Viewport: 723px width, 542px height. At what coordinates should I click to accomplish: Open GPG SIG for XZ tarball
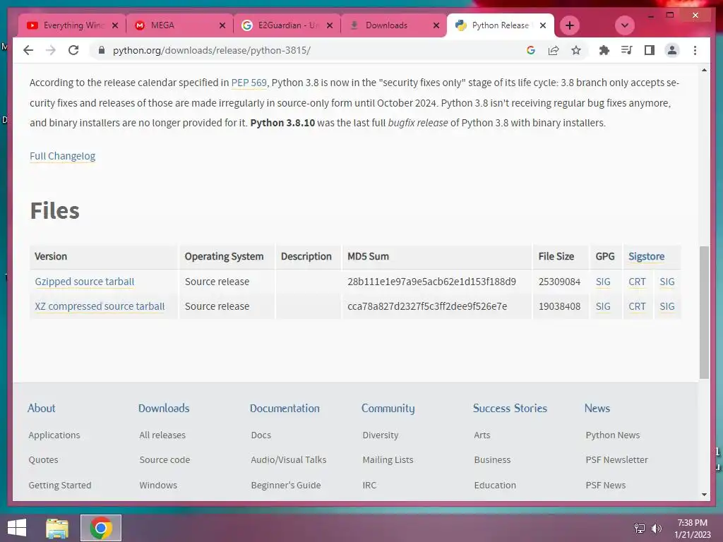pyautogui.click(x=603, y=306)
